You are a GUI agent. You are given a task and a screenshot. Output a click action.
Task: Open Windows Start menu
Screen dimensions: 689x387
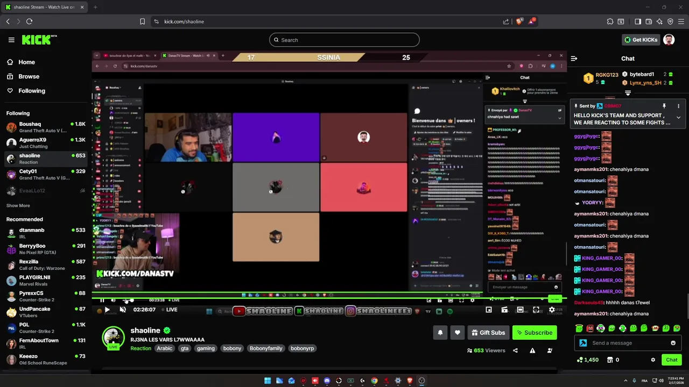click(x=268, y=381)
